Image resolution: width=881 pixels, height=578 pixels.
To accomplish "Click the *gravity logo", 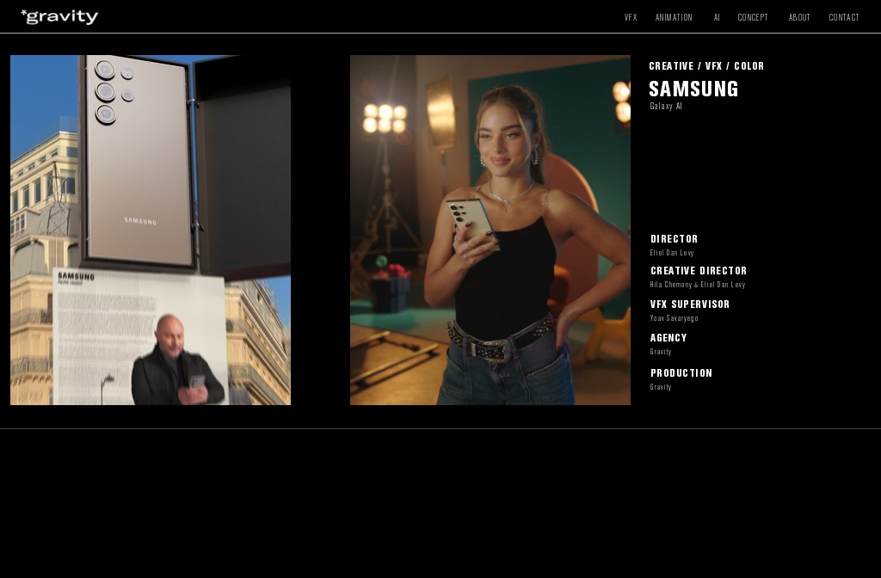I will pyautogui.click(x=59, y=17).
